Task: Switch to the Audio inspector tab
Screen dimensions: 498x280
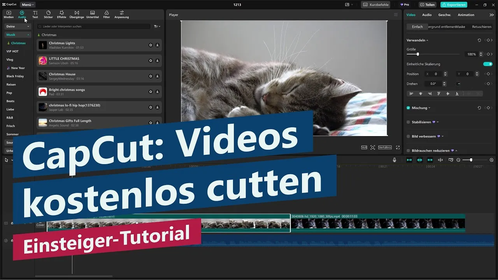Action: pos(427,15)
